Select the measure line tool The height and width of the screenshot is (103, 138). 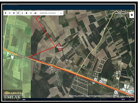click(x=31, y=13)
